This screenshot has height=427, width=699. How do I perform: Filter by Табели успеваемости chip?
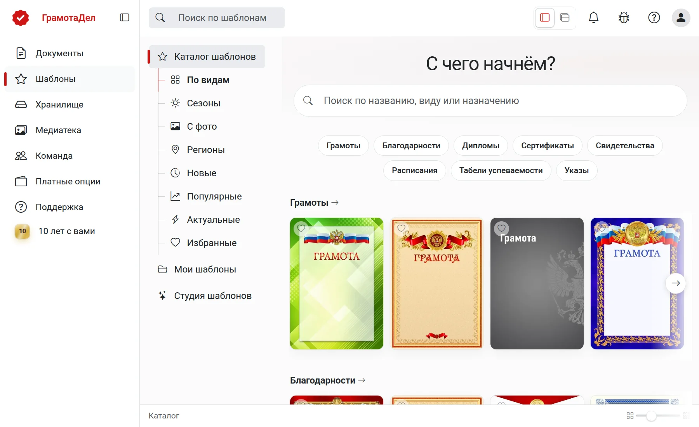[501, 170]
